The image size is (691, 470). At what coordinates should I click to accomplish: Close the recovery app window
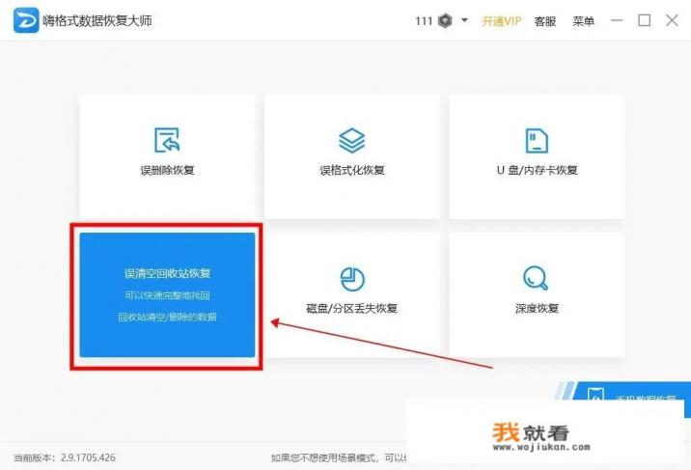[x=672, y=20]
